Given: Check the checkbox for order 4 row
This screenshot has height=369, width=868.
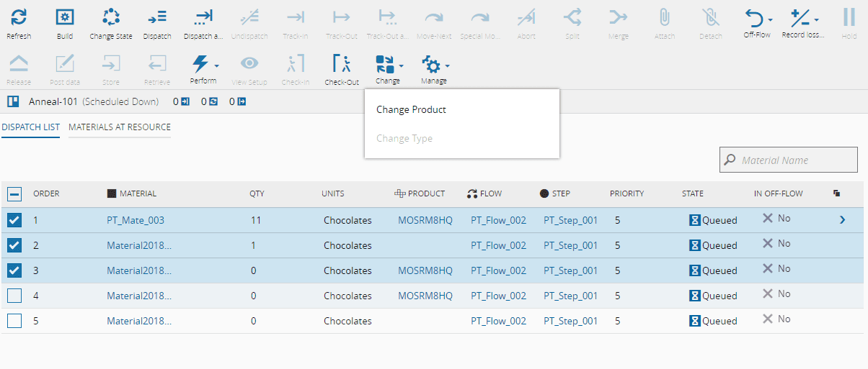Looking at the screenshot, I should (x=14, y=296).
